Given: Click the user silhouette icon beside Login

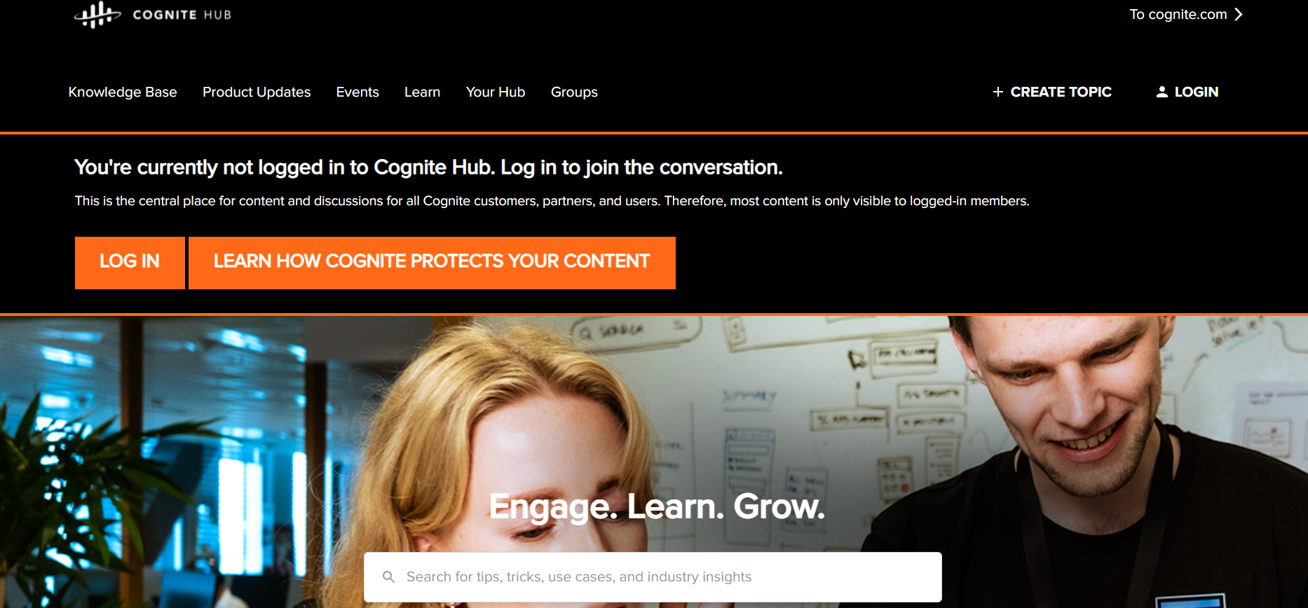Looking at the screenshot, I should pos(1161,92).
